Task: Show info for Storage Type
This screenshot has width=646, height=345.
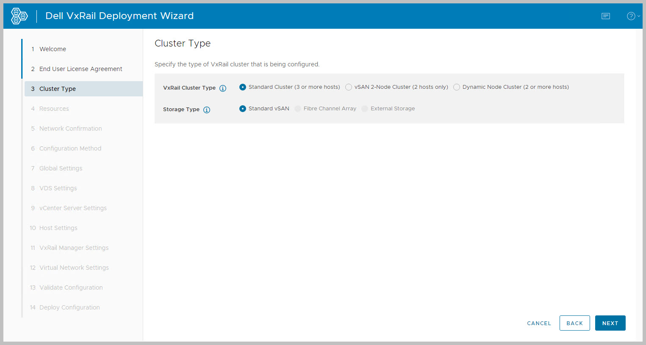Action: [x=207, y=110]
